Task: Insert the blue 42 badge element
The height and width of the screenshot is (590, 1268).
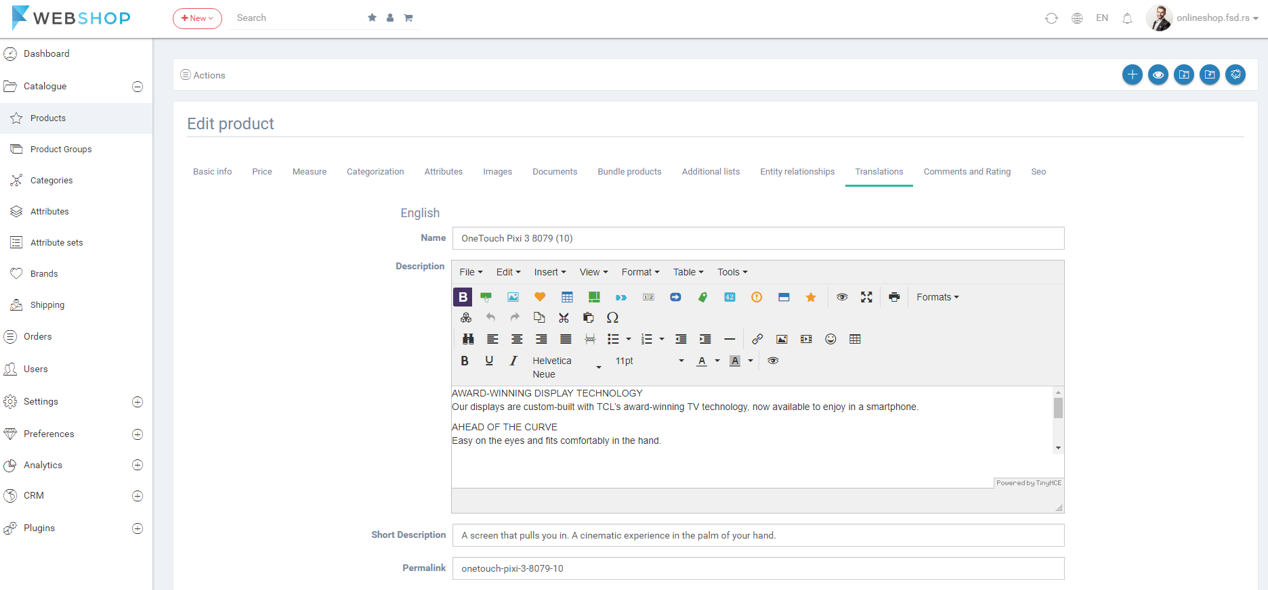Action: coord(730,297)
